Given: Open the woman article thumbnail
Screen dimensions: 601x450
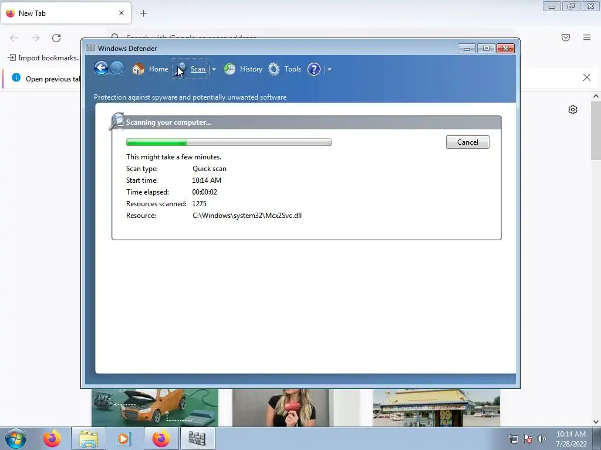Looking at the screenshot, I should 296,408.
